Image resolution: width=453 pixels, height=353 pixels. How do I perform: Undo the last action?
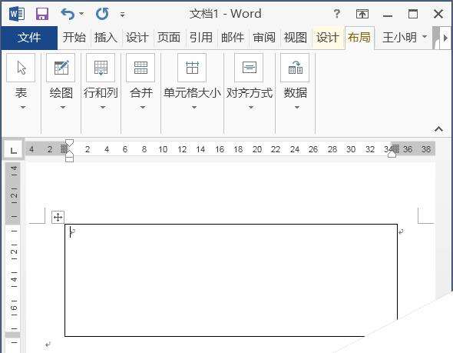(68, 14)
